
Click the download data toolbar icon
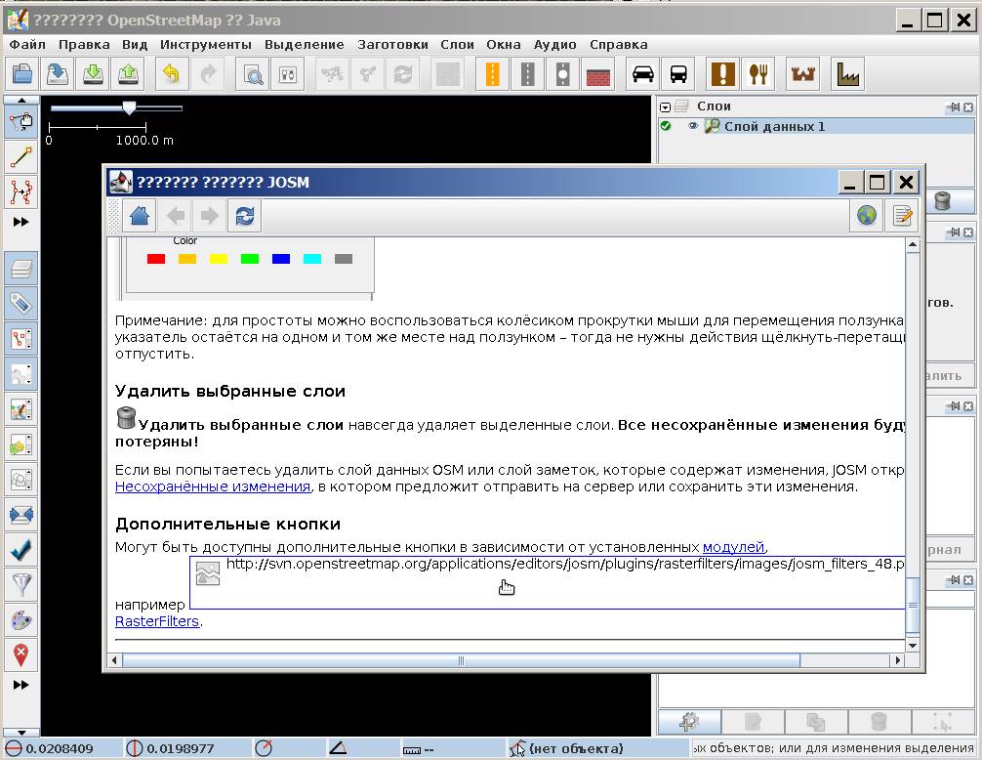pos(93,74)
